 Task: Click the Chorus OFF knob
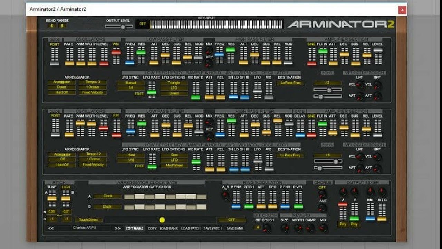(x=322, y=194)
